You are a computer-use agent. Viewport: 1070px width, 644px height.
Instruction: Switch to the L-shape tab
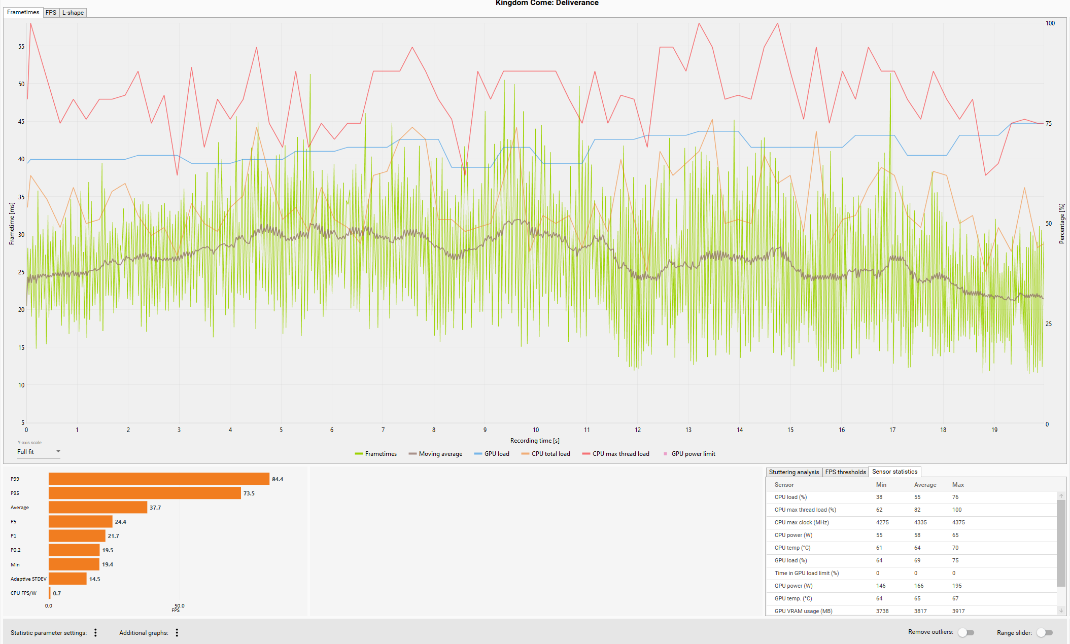pos(73,13)
